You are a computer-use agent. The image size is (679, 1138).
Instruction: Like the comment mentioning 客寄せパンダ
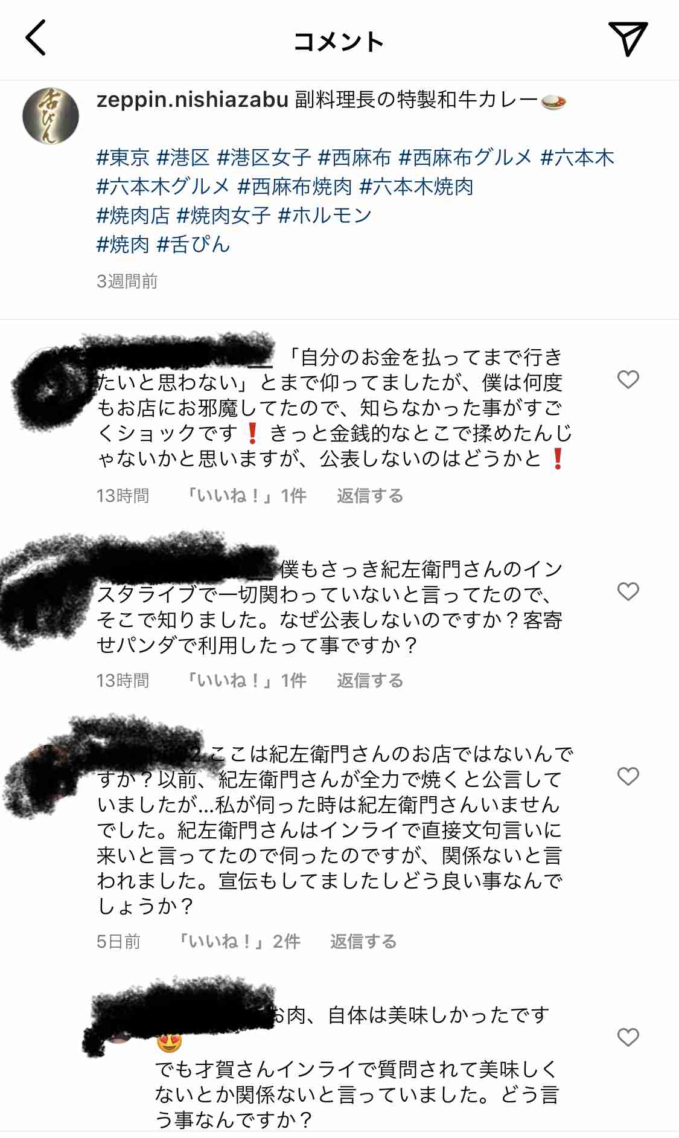[628, 591]
